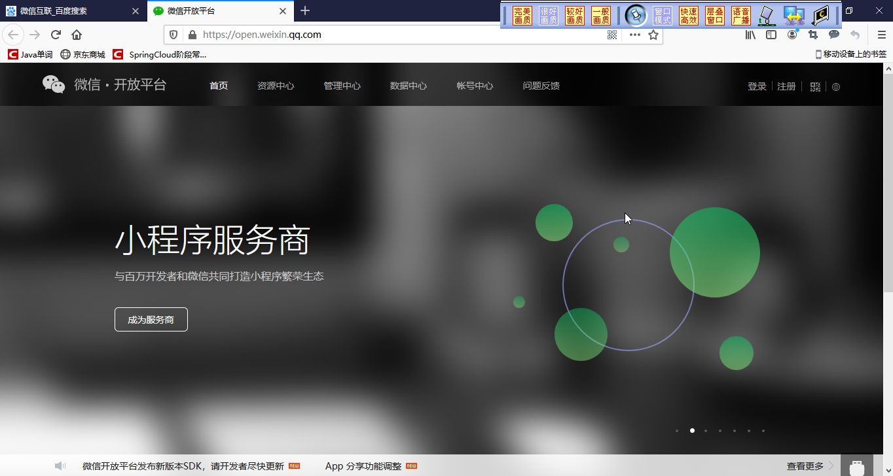Click the 登录 link
The width and height of the screenshot is (893, 476).
(x=757, y=86)
